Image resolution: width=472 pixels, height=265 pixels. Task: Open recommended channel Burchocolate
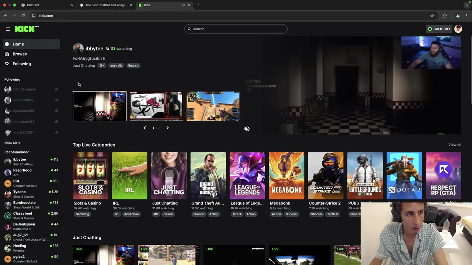pos(31,205)
